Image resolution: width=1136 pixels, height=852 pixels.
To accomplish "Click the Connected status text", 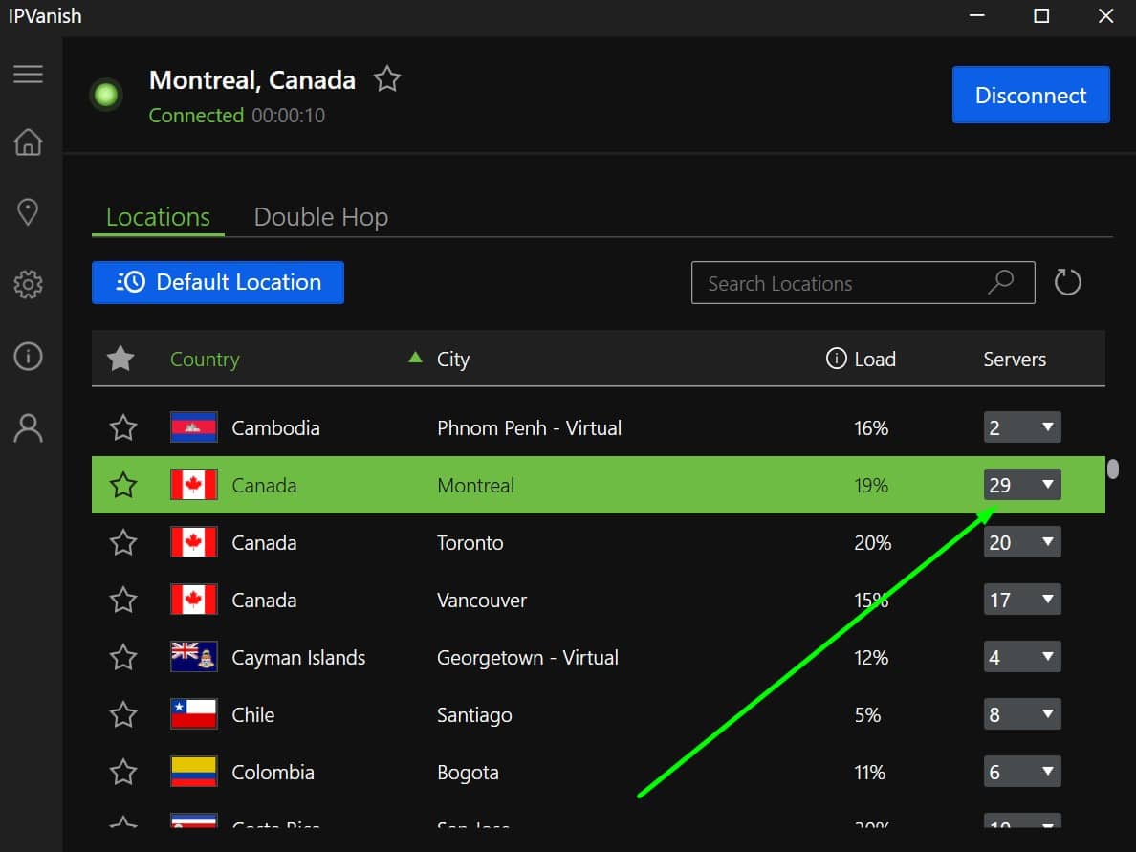I will pyautogui.click(x=196, y=115).
